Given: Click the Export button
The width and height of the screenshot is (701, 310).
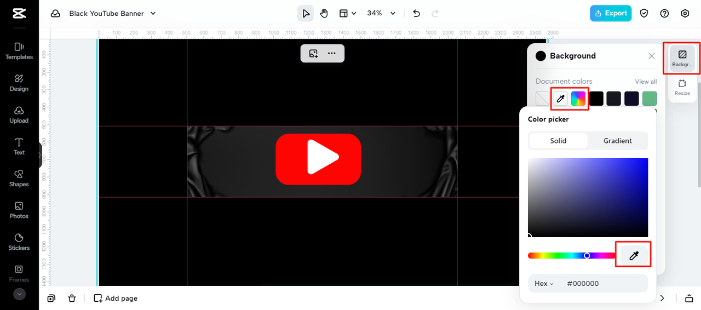Looking at the screenshot, I should pos(611,13).
